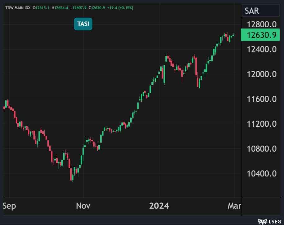Select the Mar label on time axis
The height and width of the screenshot is (225, 284).
(x=234, y=206)
